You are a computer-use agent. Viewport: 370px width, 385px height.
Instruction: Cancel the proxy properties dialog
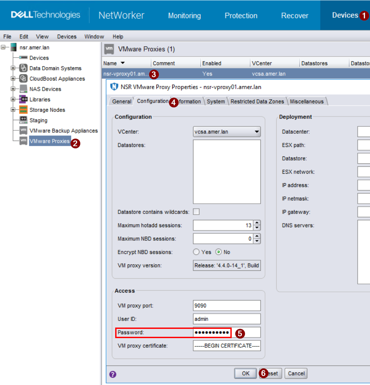(x=296, y=373)
